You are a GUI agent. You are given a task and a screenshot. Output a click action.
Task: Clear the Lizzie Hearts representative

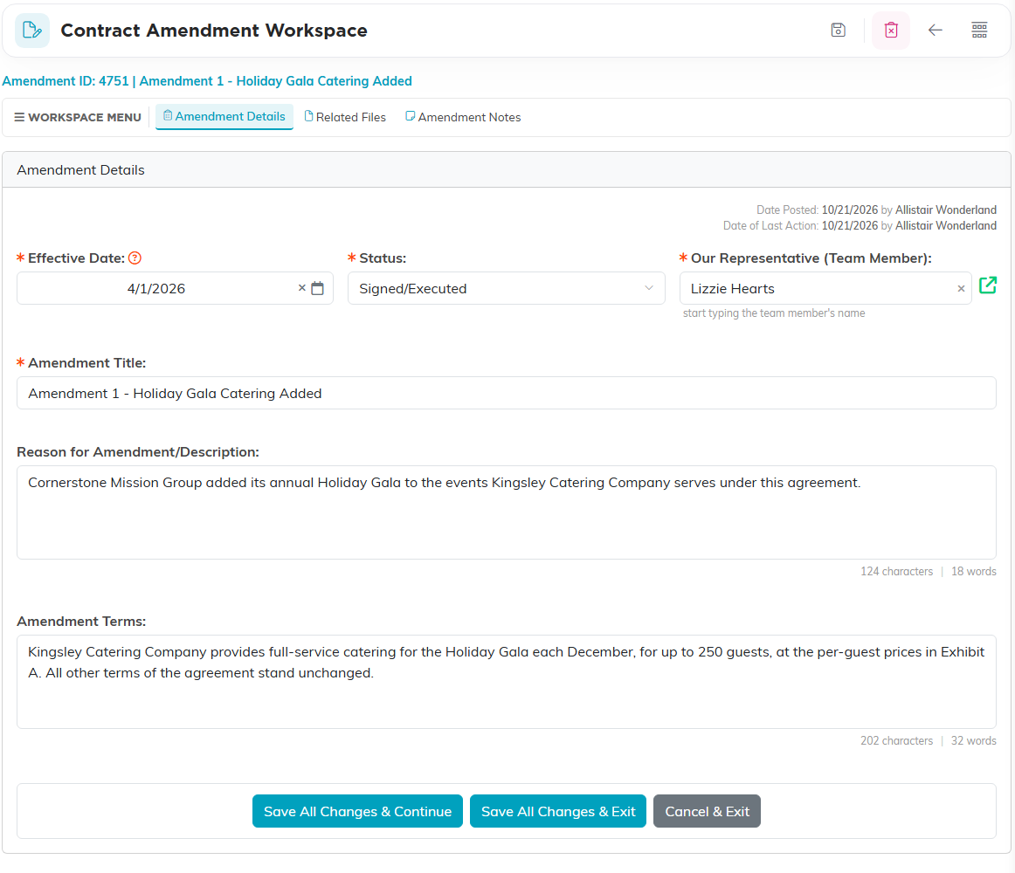click(961, 289)
